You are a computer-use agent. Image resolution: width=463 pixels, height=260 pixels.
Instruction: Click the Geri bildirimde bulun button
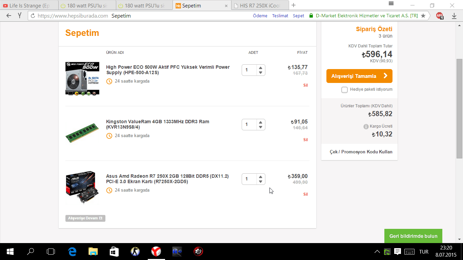[413, 236]
